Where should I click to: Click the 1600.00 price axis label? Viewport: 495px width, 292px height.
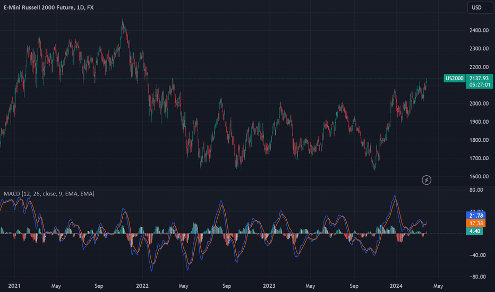tap(479, 176)
